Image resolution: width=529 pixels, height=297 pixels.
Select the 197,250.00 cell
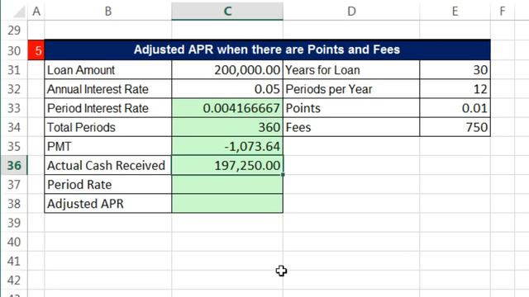tap(227, 165)
